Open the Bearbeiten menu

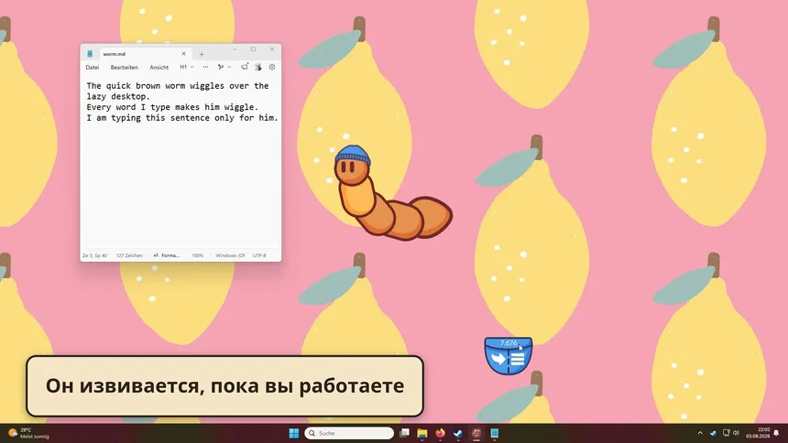tap(124, 68)
